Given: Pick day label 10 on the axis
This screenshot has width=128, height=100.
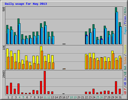Looking at the screenshot, I should [41, 97].
